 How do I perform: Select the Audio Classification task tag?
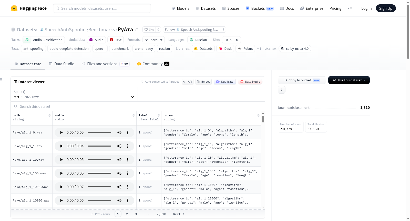pos(44,40)
